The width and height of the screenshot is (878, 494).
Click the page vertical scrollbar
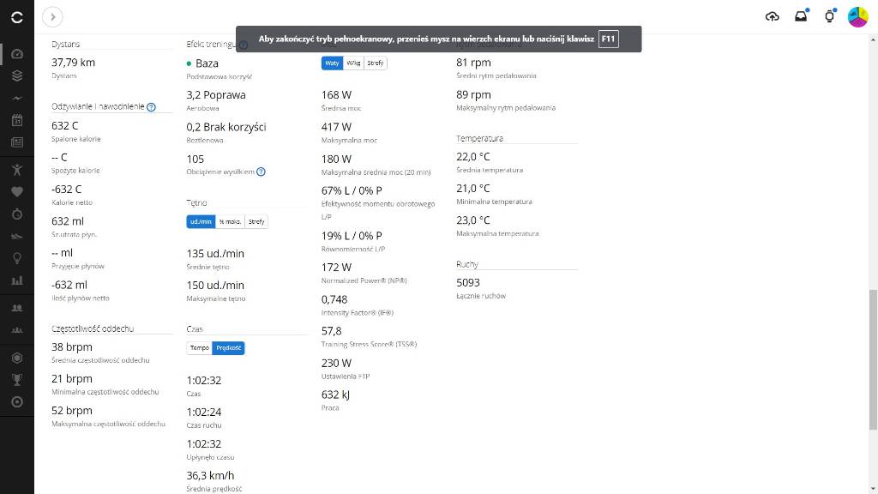click(x=873, y=360)
